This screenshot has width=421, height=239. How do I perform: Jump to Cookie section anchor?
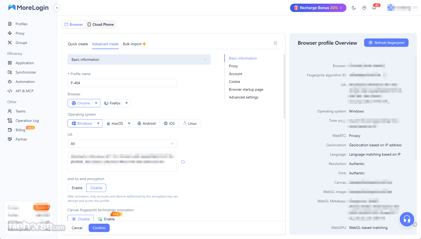tap(234, 82)
